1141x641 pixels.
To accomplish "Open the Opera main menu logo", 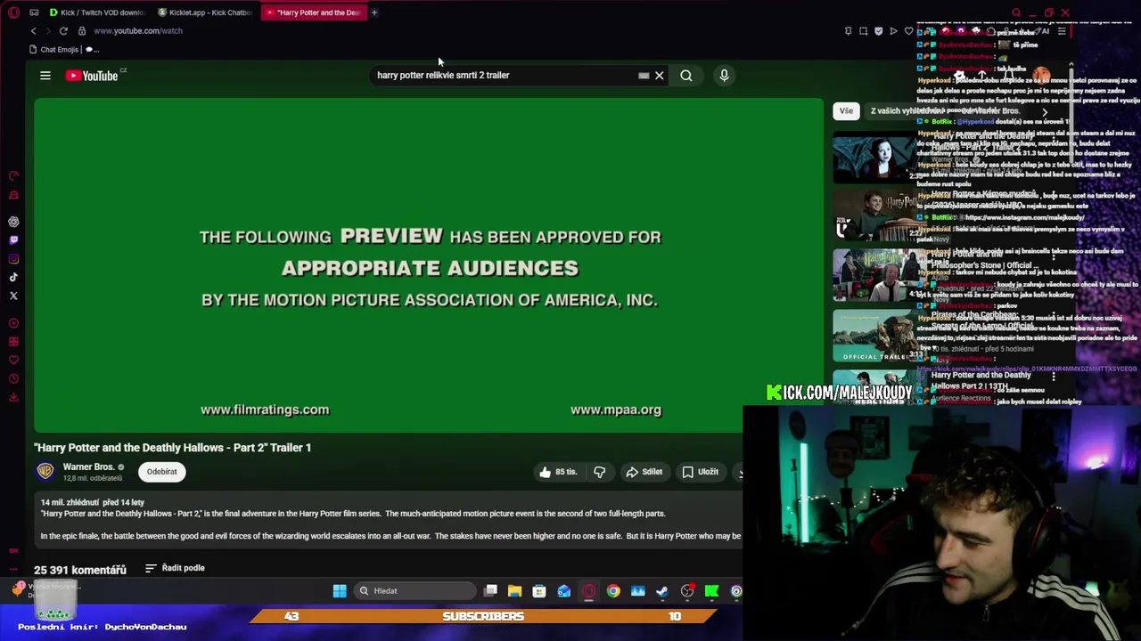I will (x=13, y=12).
